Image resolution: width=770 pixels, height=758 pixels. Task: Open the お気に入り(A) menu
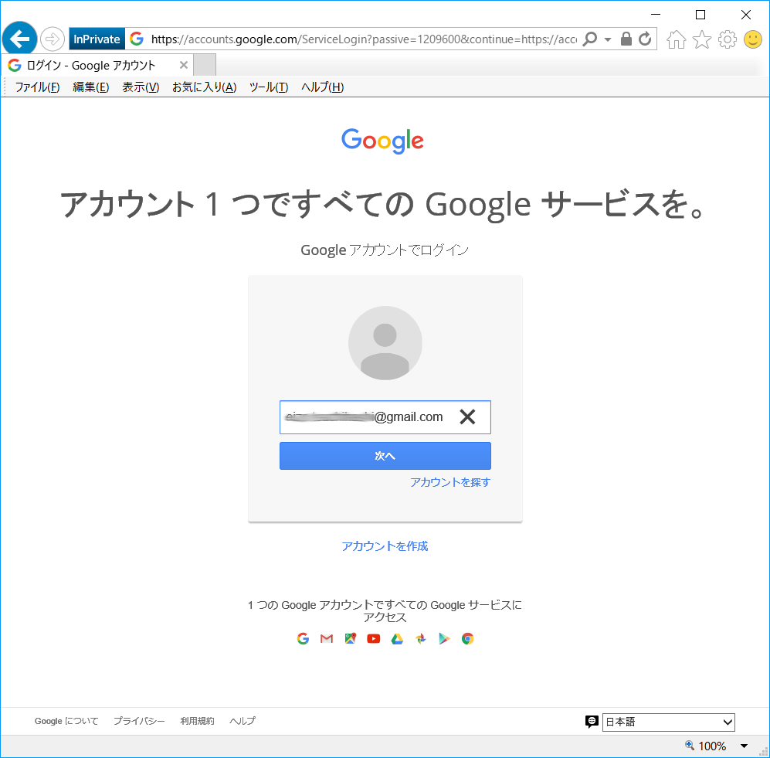click(x=205, y=87)
